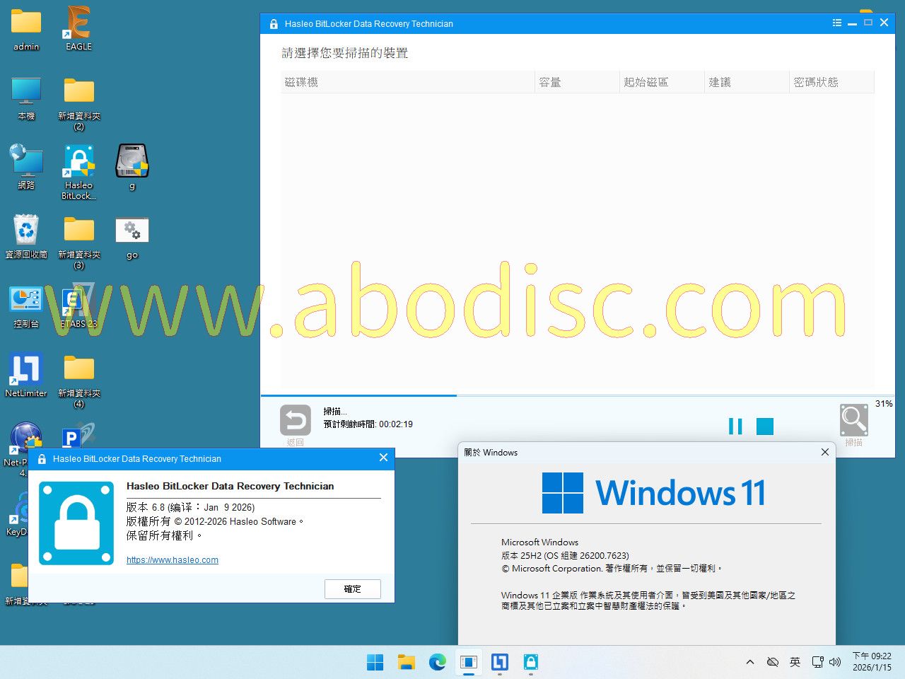Expand the hidden system tray icons
905x679 pixels.
(749, 662)
